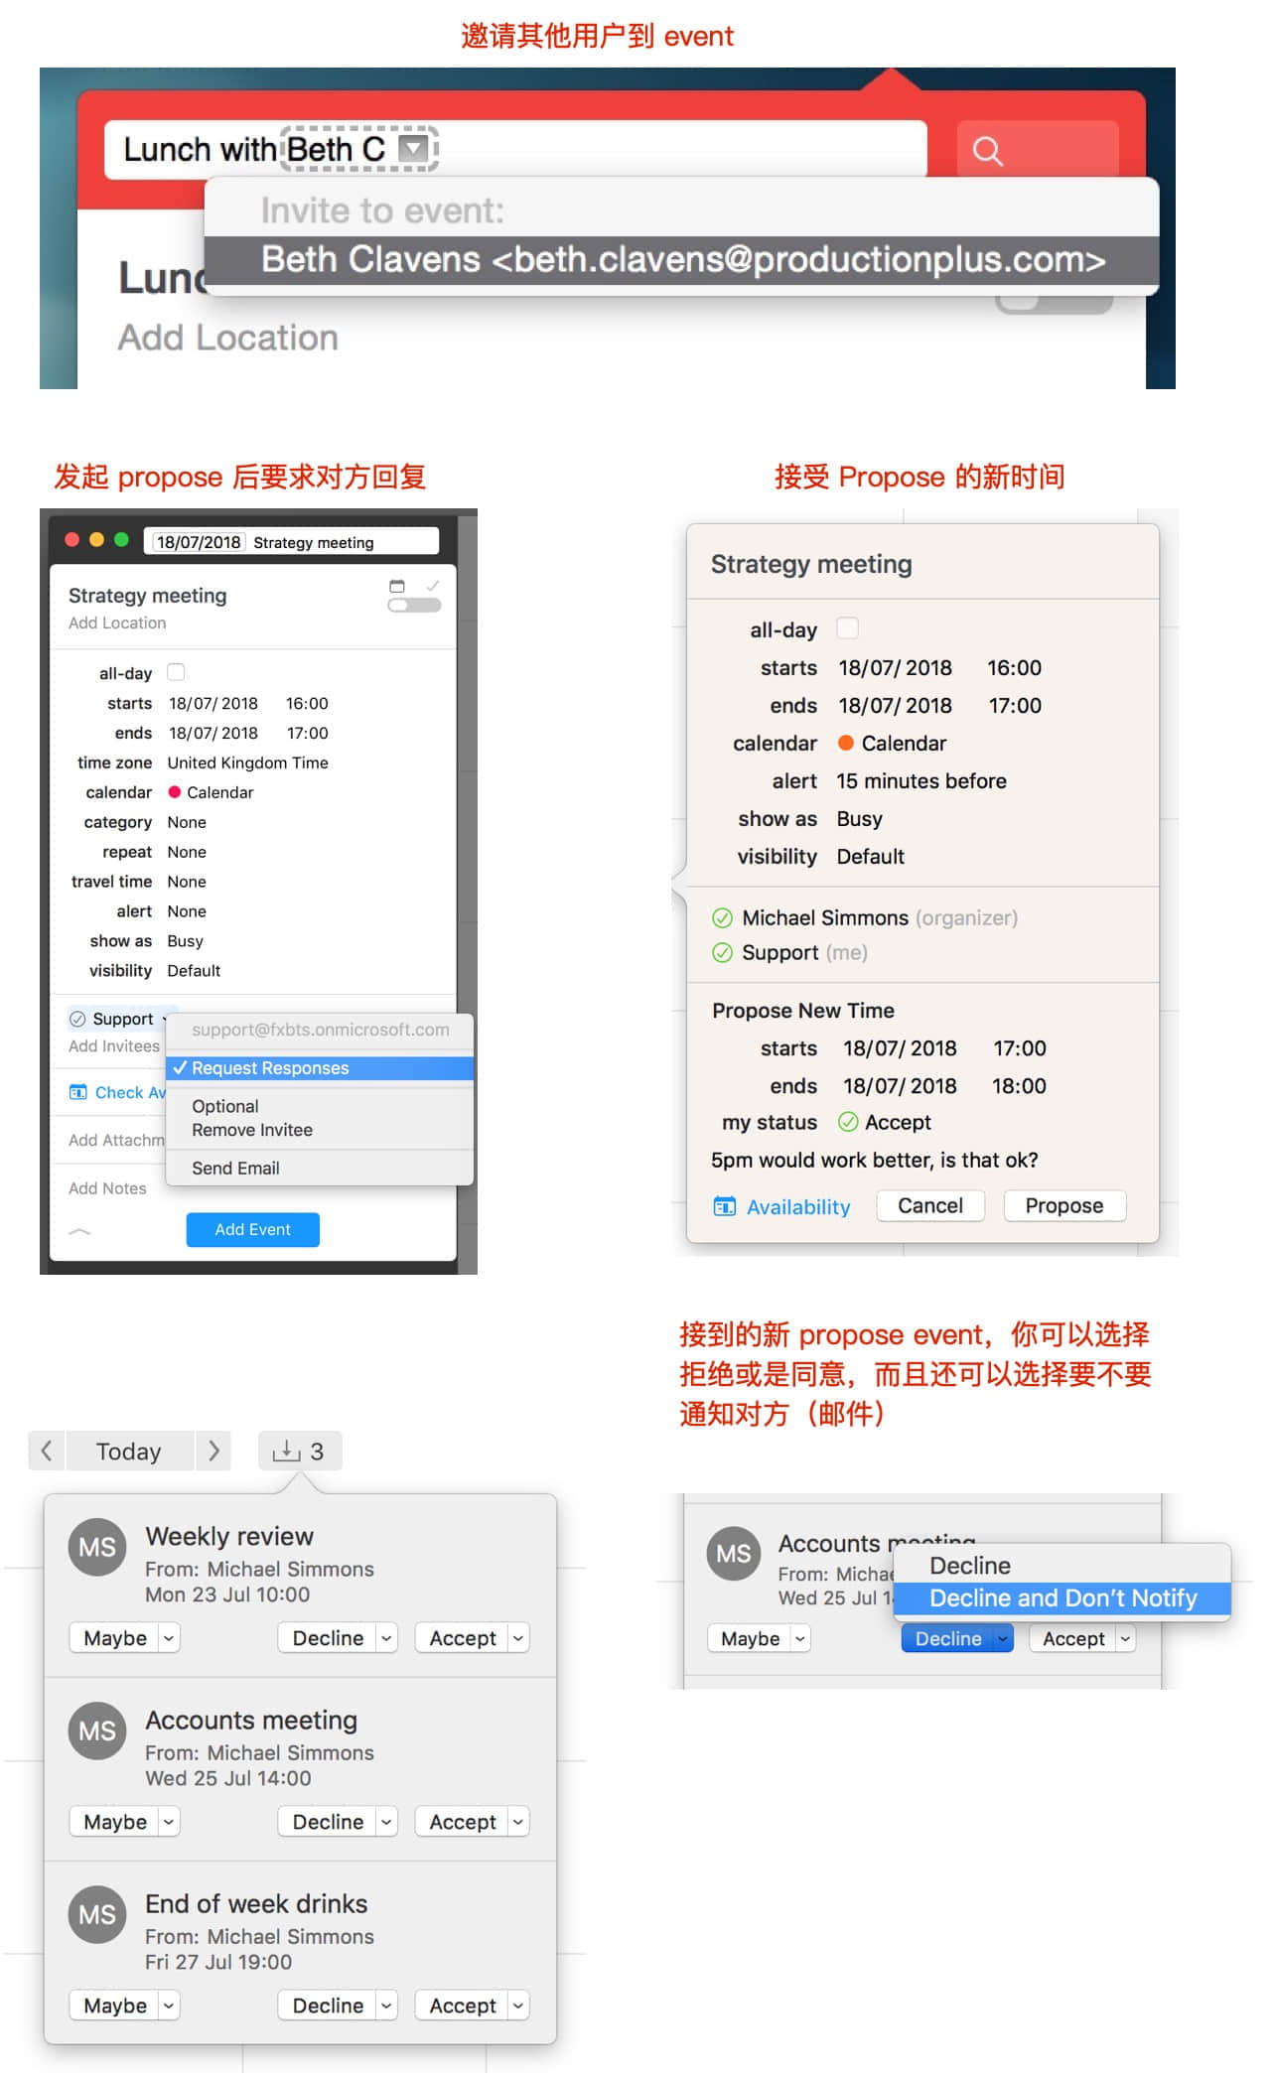The height and width of the screenshot is (2077, 1273).
Task: Click the search magnifier icon in red bar
Action: click(x=987, y=151)
